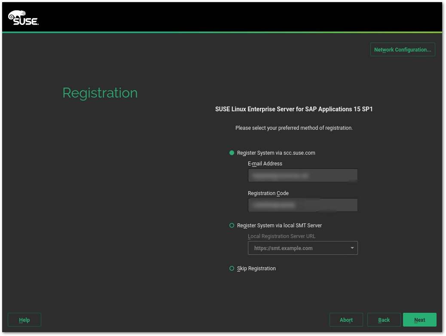Image resolution: width=446 pixels, height=336 pixels.
Task: Abort the installation
Action: 346,320
